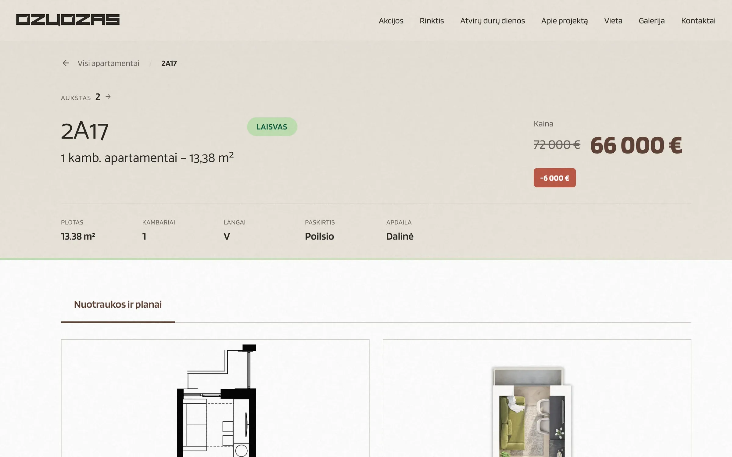732x457 pixels.
Task: Open the black-and-white floor plan image
Action: pyautogui.click(x=215, y=398)
